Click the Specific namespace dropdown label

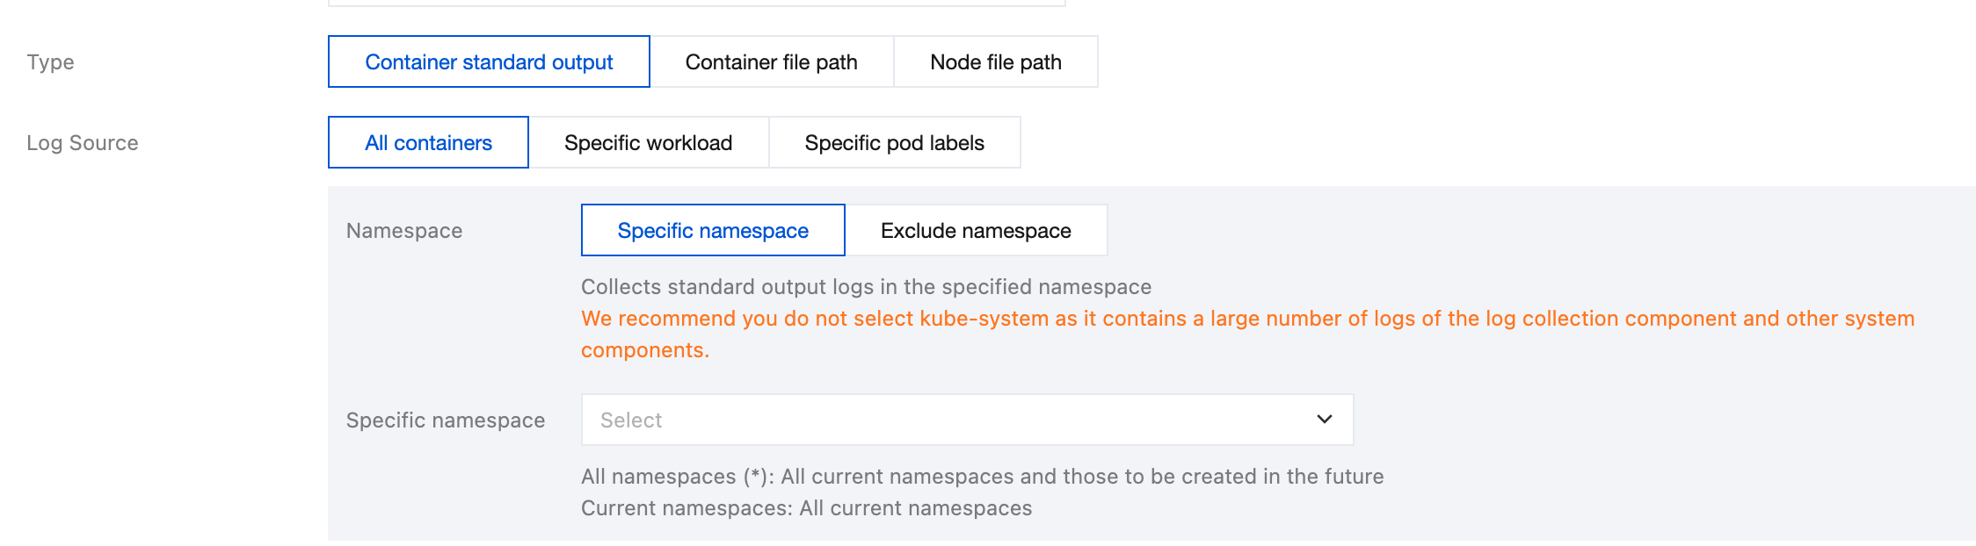click(x=445, y=420)
